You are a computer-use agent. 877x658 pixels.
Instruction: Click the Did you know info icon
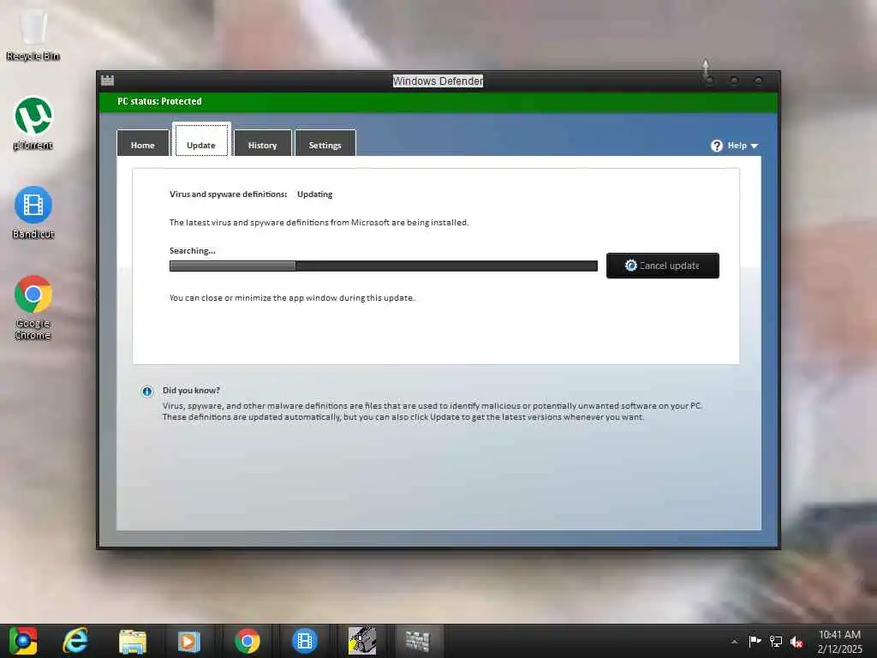147,391
